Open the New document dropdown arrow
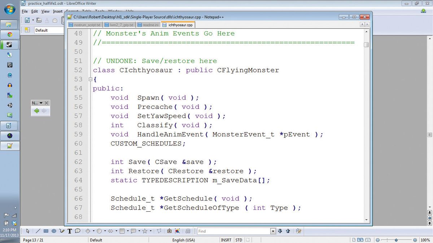 click(33, 21)
